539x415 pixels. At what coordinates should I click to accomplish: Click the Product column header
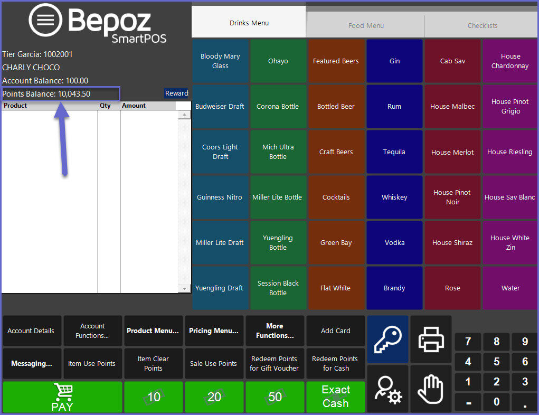[x=50, y=106]
